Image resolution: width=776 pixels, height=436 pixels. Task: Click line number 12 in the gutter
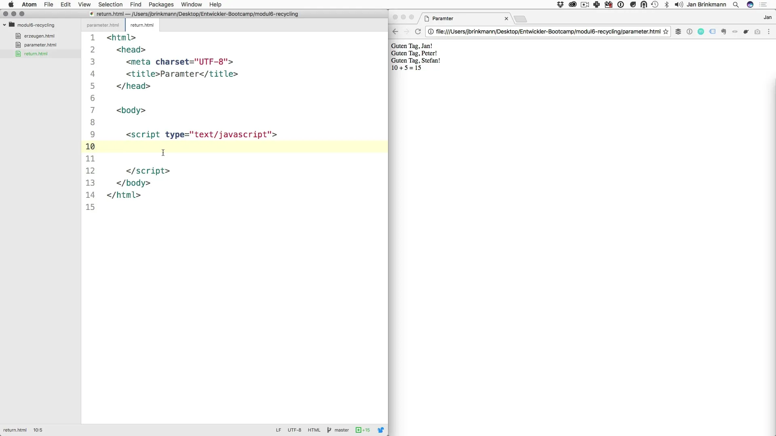pos(90,171)
